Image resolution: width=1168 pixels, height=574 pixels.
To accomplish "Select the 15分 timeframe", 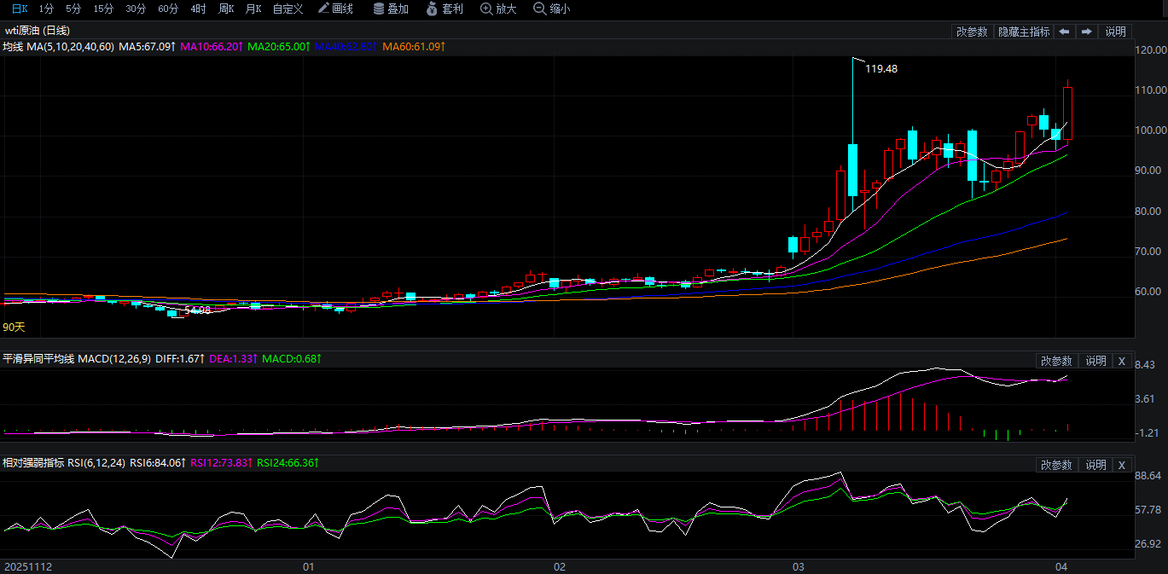I will (x=103, y=9).
